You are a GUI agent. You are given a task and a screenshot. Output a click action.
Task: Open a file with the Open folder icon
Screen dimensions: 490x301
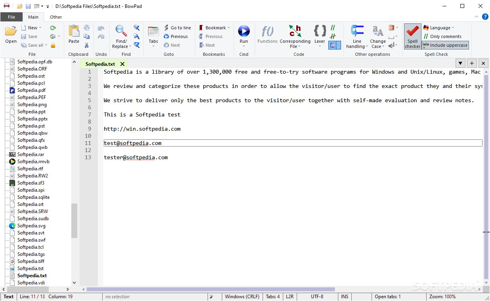pos(11,31)
